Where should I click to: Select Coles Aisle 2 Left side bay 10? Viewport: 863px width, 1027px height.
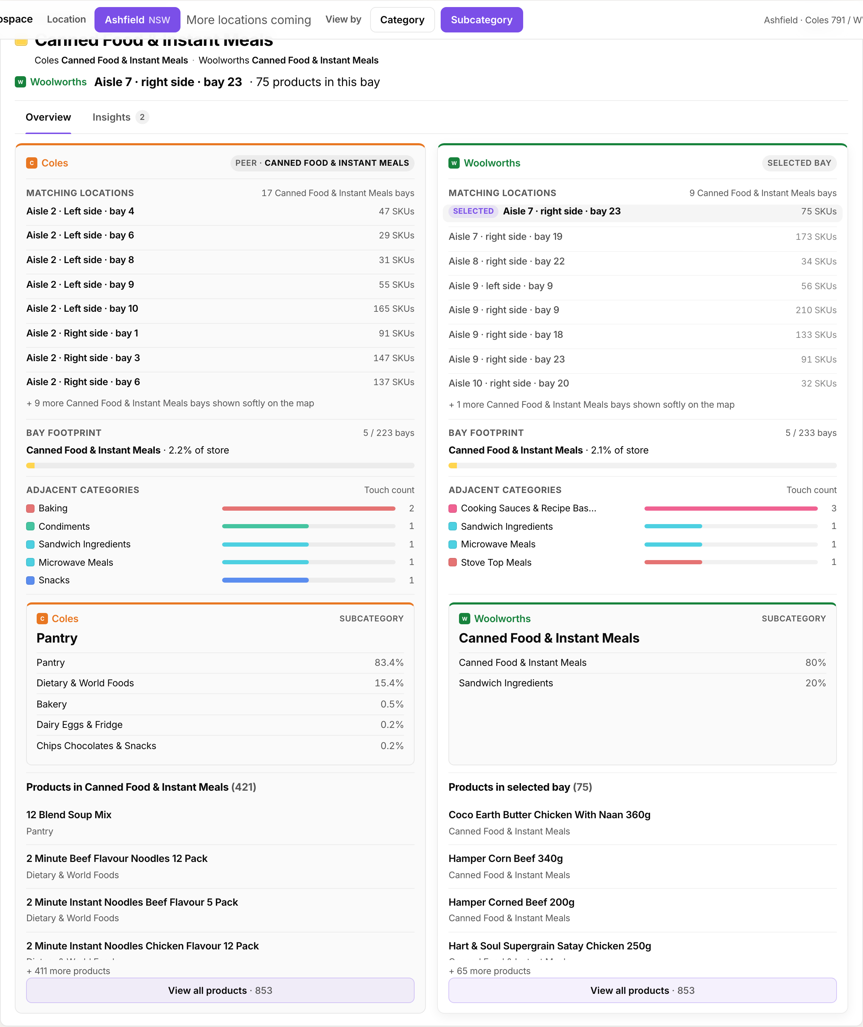(x=220, y=309)
